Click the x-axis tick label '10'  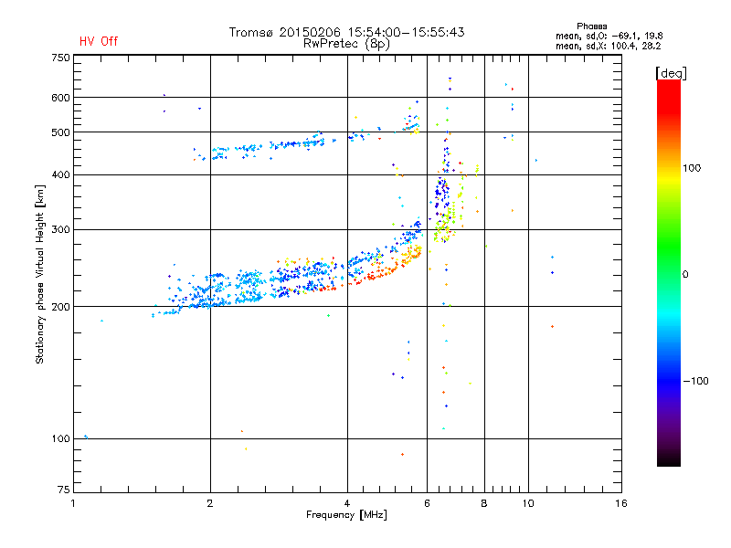[x=528, y=503]
